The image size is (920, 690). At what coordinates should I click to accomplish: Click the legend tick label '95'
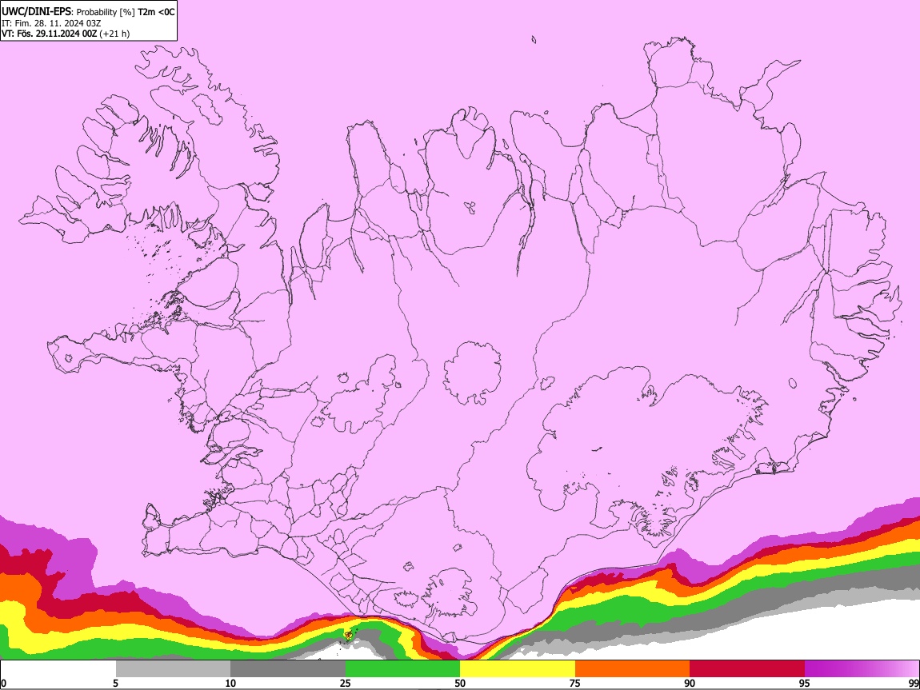(x=805, y=683)
